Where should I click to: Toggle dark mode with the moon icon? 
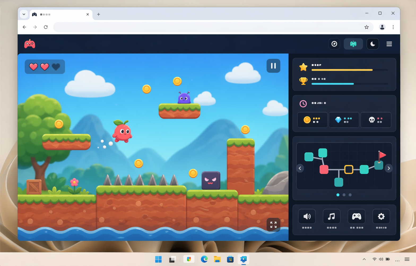click(x=373, y=44)
